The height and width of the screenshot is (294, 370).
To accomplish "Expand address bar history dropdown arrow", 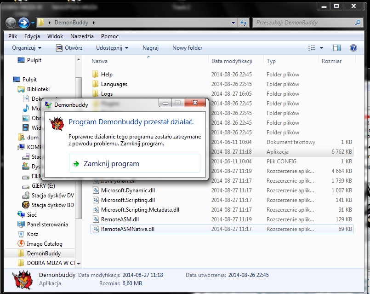I will coord(233,23).
